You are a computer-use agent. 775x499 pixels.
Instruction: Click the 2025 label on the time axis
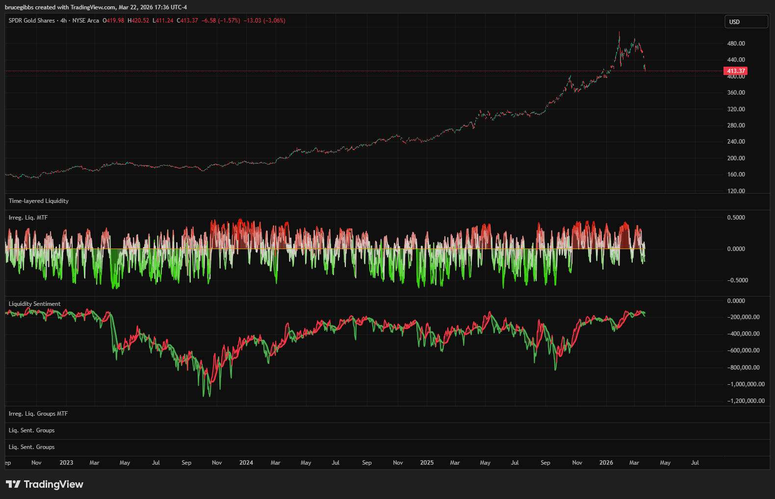[x=427, y=463]
